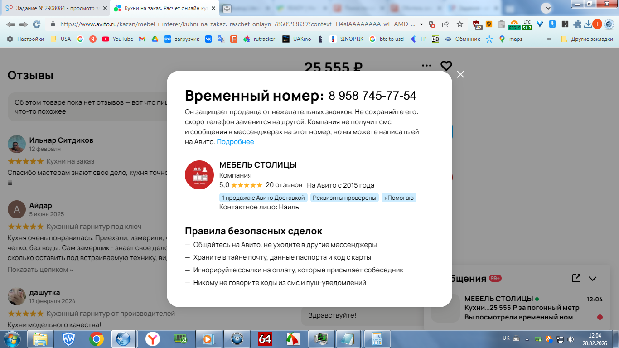Select the Реквизиты проверены badge
This screenshot has width=619, height=348.
click(344, 198)
